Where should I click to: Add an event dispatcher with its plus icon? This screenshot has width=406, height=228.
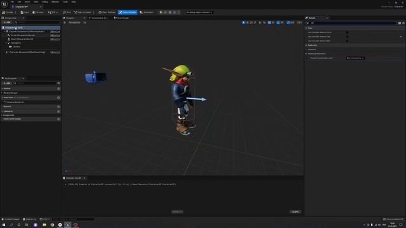58,119
